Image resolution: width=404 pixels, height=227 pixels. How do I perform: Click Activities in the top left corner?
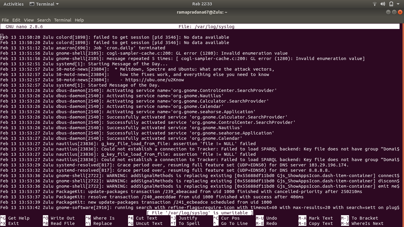point(14,4)
